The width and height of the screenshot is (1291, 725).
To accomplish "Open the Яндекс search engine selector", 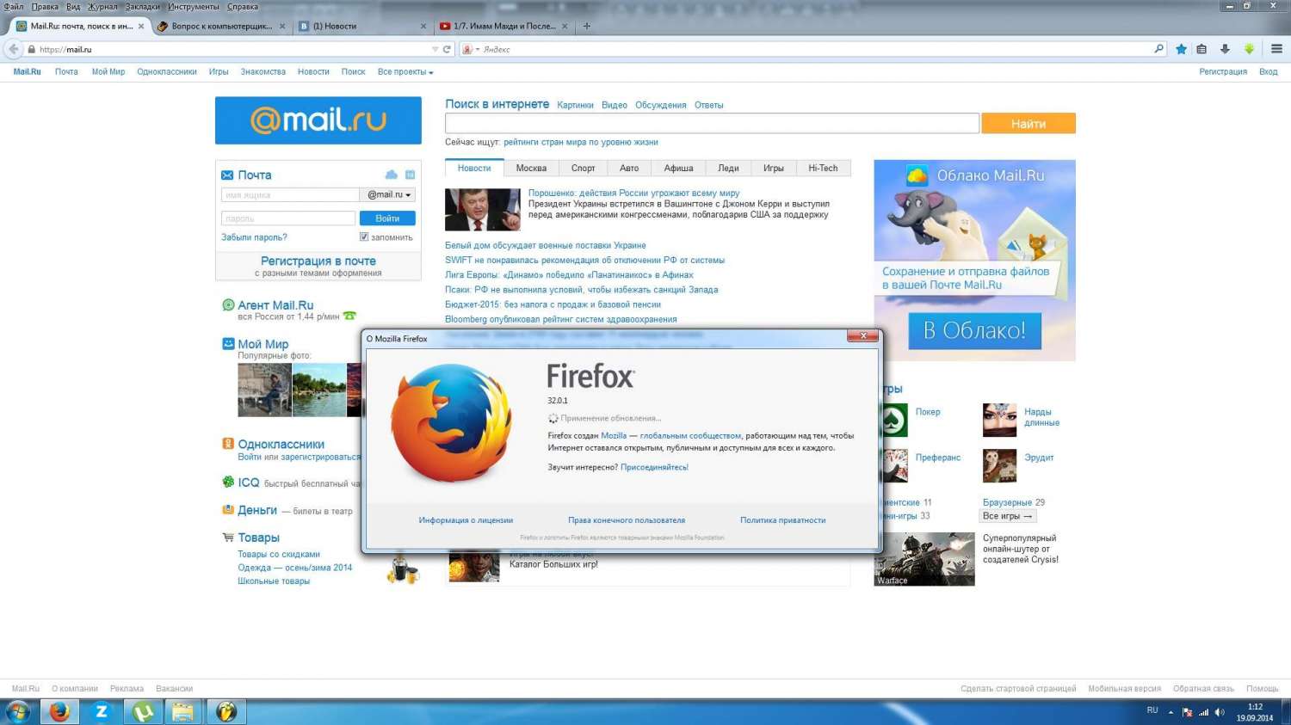I will (471, 49).
